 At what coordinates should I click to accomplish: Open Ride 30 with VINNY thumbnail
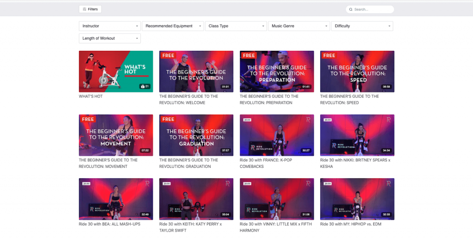pyautogui.click(x=277, y=199)
